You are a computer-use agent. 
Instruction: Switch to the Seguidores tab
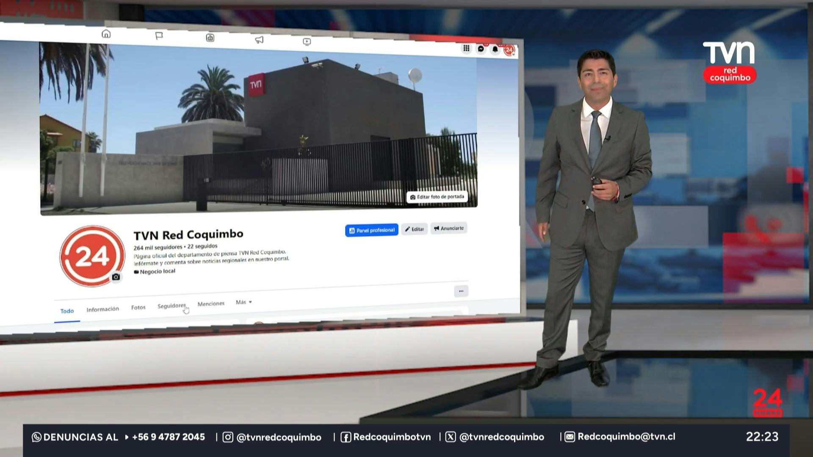(x=171, y=306)
